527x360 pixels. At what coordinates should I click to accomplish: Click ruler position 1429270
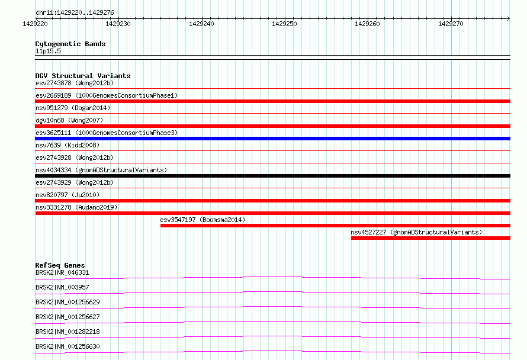coord(451,24)
